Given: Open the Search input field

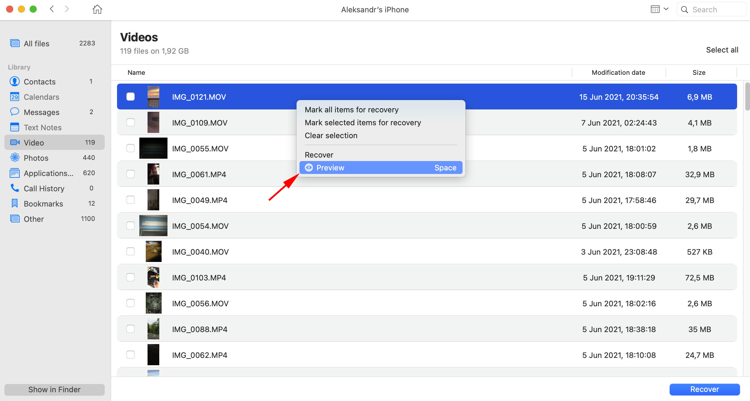Looking at the screenshot, I should coord(709,9).
